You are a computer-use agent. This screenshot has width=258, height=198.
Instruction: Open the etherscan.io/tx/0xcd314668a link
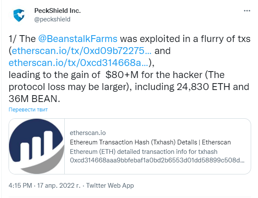78,63
